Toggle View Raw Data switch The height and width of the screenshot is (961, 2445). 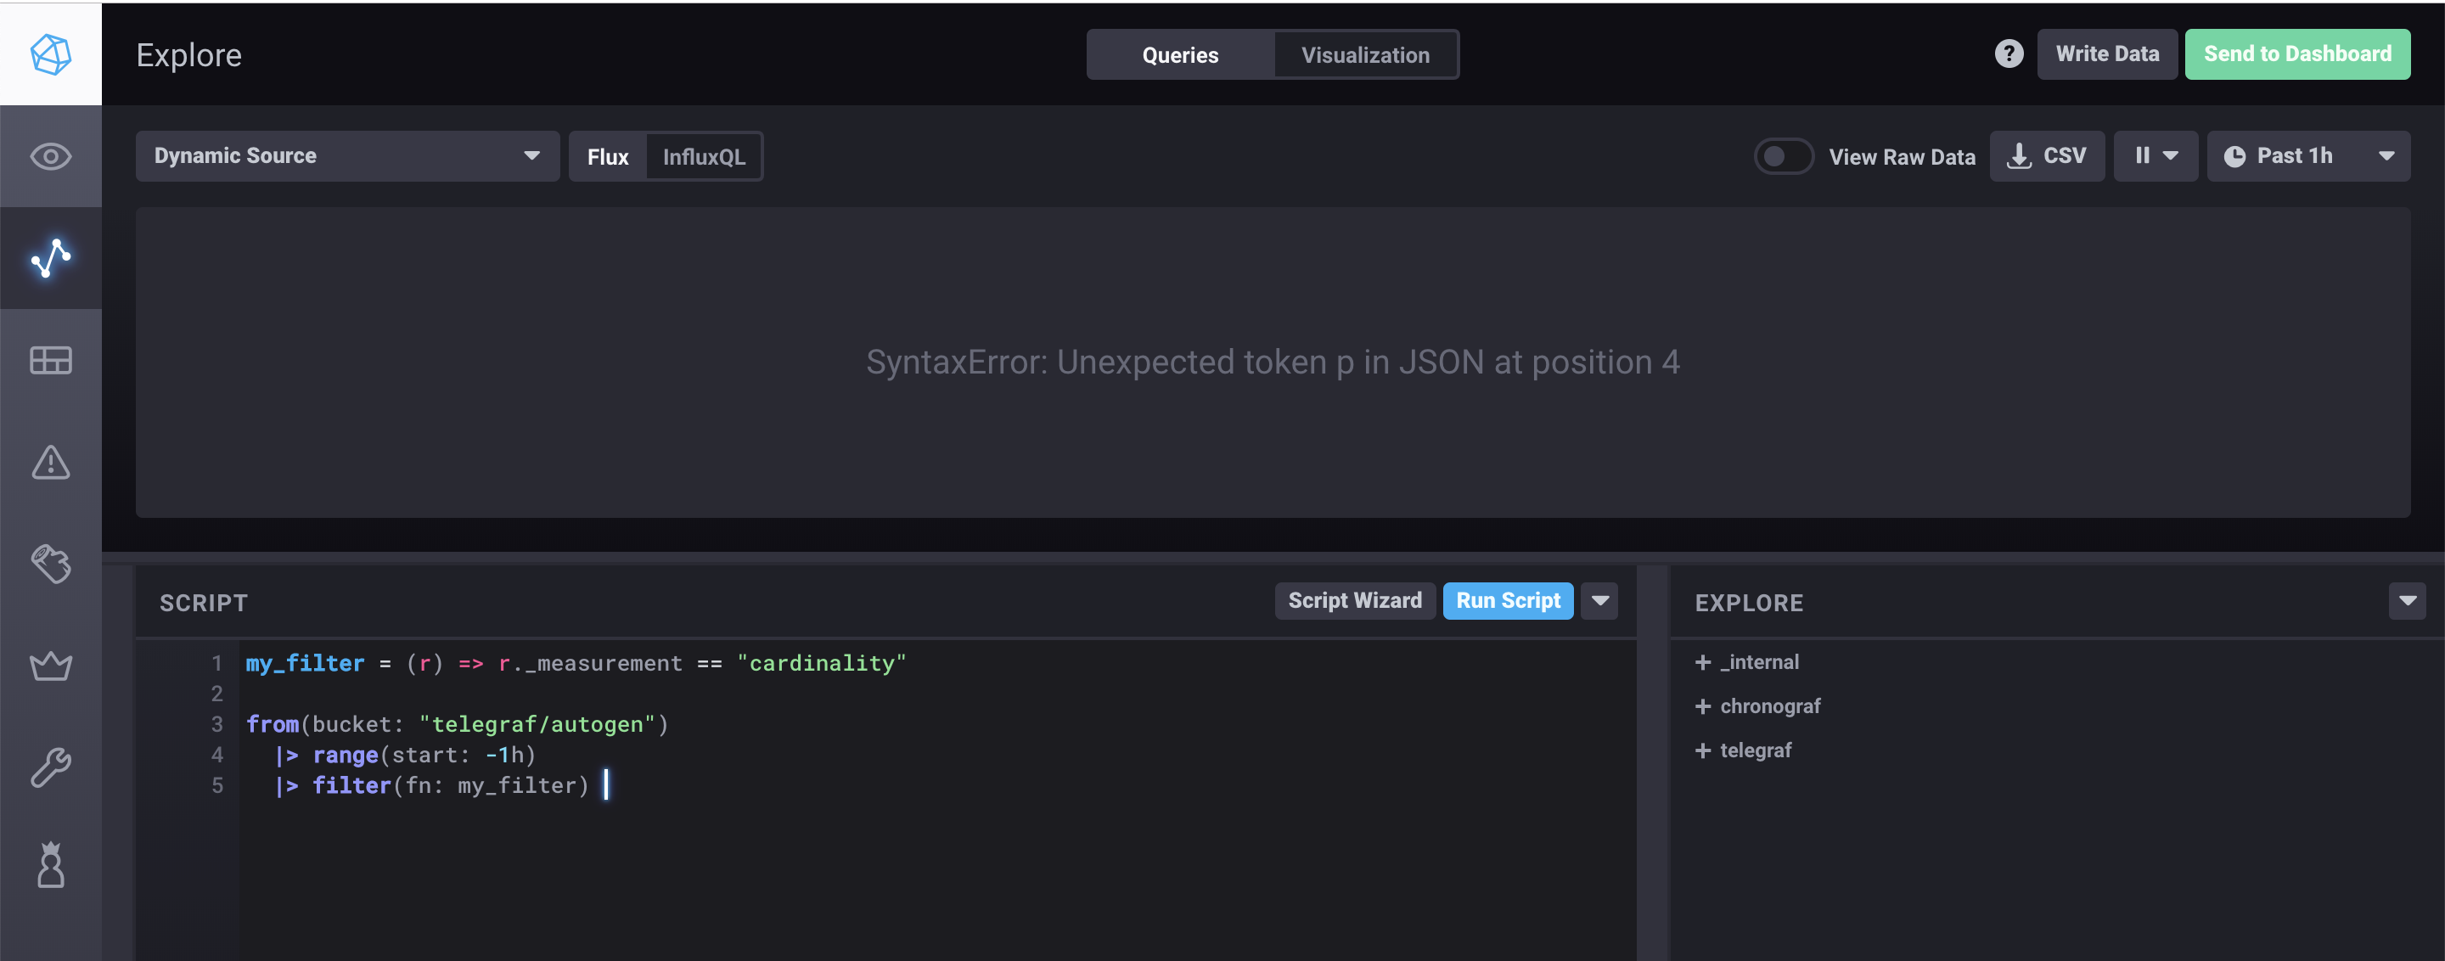pos(1784,156)
